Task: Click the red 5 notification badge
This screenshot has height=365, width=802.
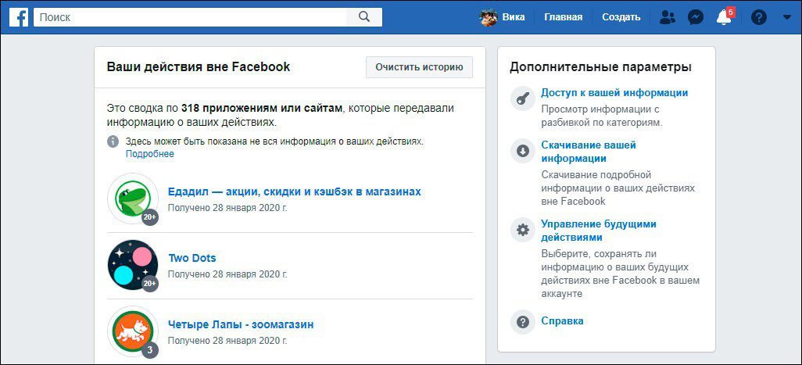Action: click(731, 12)
